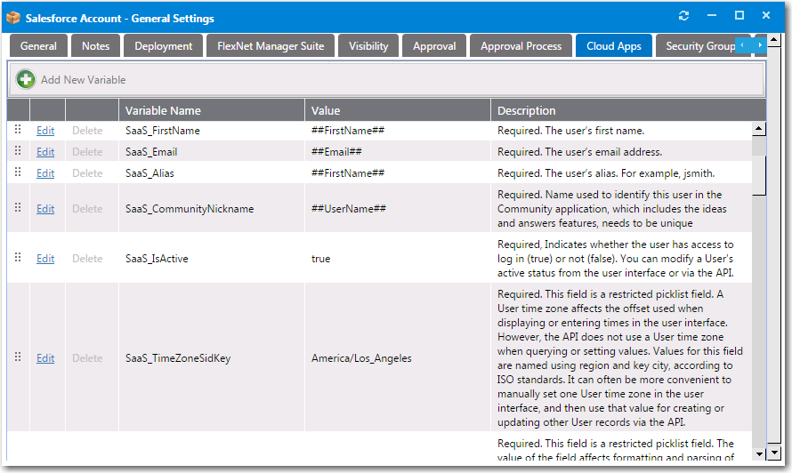Image resolution: width=792 pixels, height=473 pixels.
Task: Switch to the Approval Process tab
Action: [x=521, y=46]
